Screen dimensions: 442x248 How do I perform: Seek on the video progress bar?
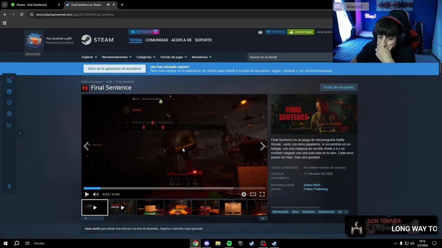pyautogui.click(x=174, y=188)
